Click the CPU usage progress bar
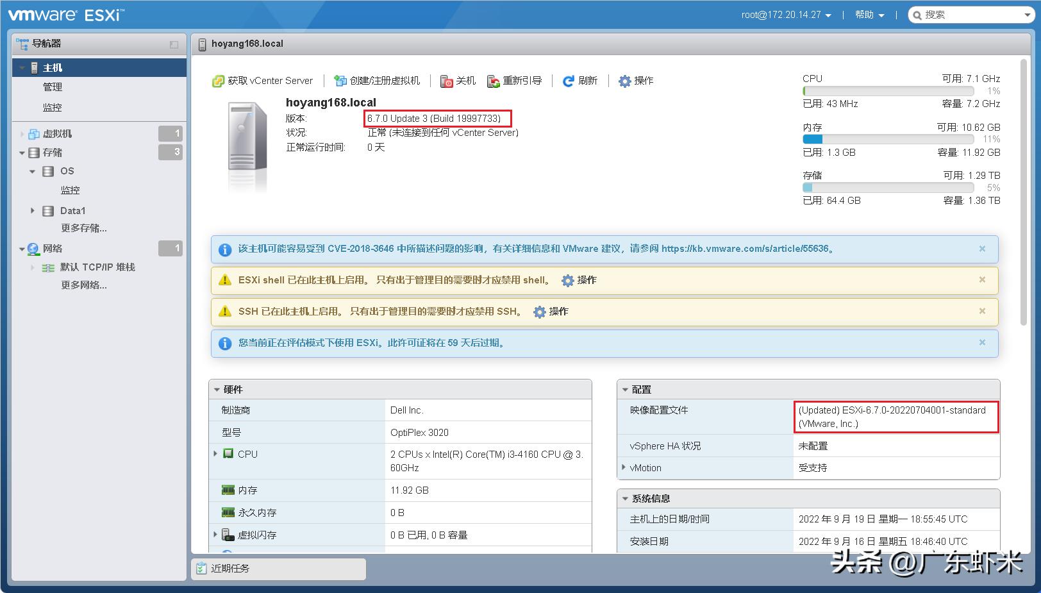This screenshot has height=593, width=1041. 888,91
